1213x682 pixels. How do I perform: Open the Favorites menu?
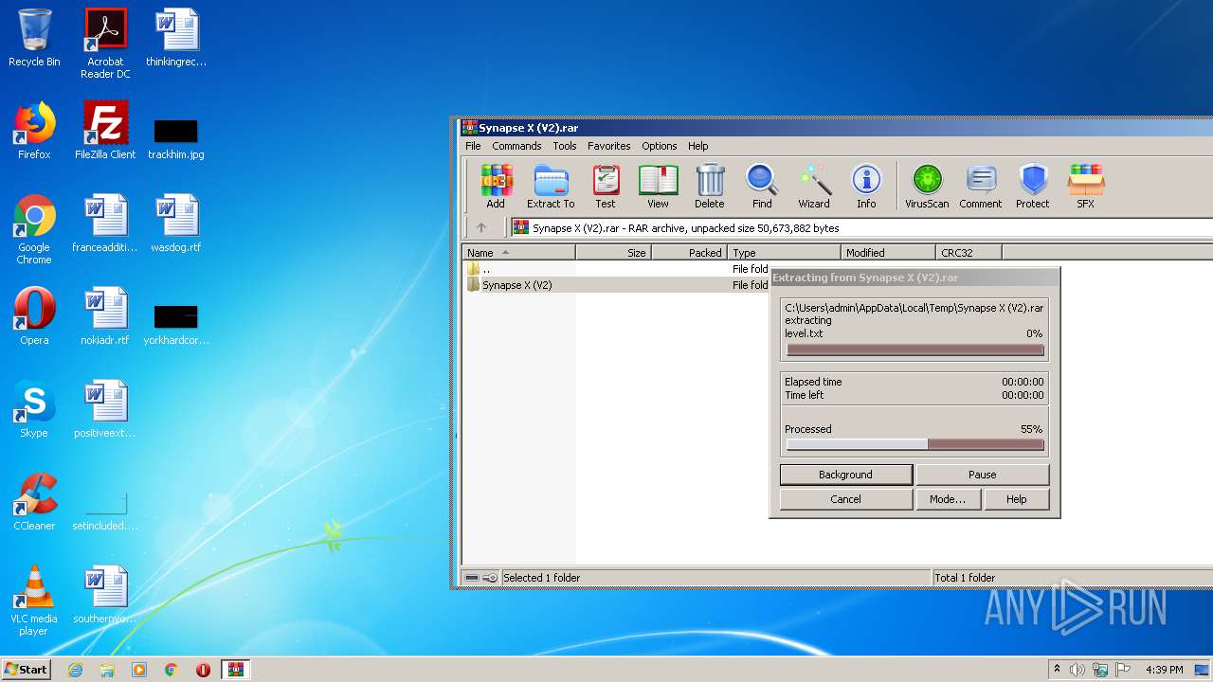[x=608, y=146]
